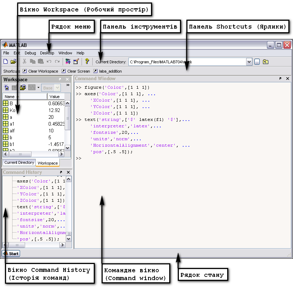Click the Command History horizontal scrollbar thumb
This screenshot has height=288, width=293.
coord(17,245)
